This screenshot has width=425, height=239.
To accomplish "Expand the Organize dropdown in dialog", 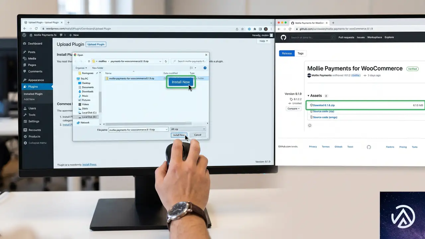I will pos(81,68).
